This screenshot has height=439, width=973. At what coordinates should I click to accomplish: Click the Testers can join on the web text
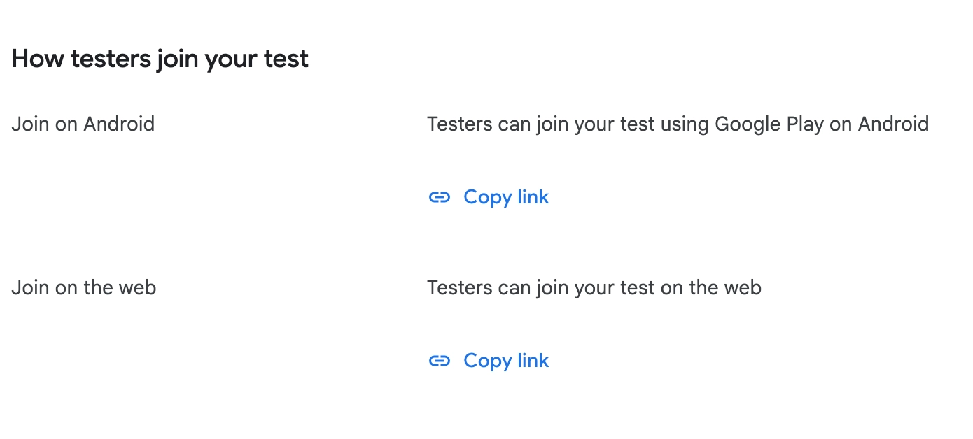tap(594, 287)
